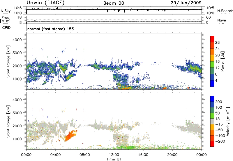Click the Power panel 'Slant Range [km]' label
233x161 pixels.
click(8, 61)
